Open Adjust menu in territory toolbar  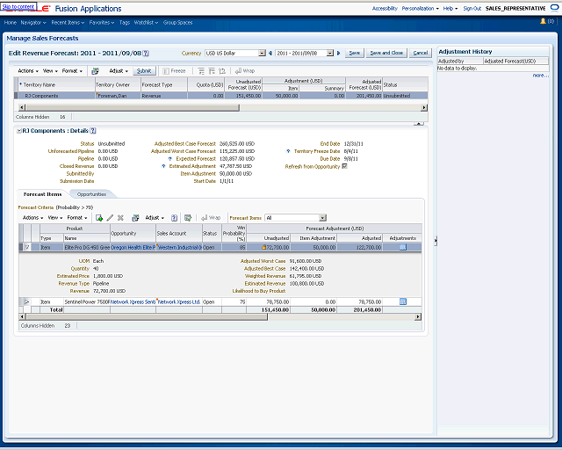pos(119,71)
